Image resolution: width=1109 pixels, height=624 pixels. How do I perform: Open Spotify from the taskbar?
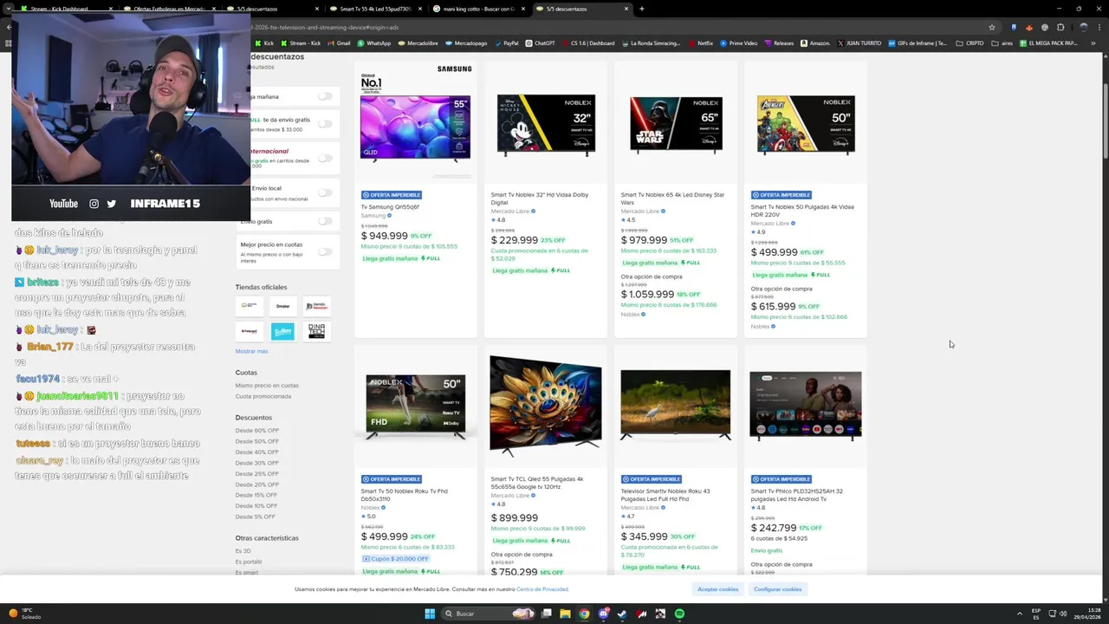[679, 614]
